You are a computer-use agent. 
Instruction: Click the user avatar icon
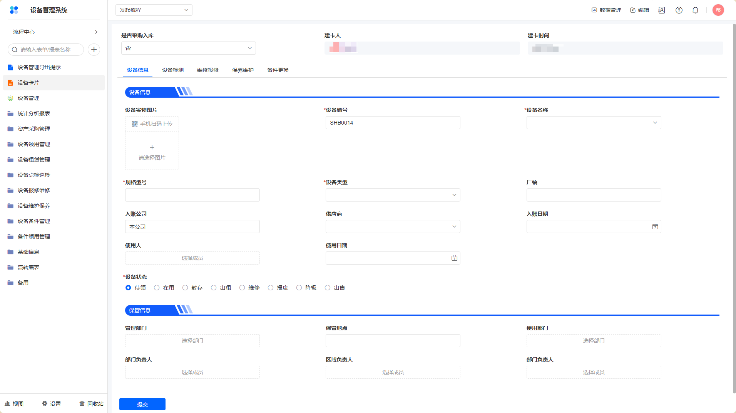pyautogui.click(x=718, y=10)
